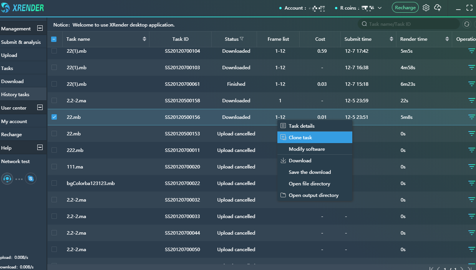
Task: Open customer service headset icon
Action: pos(7,178)
